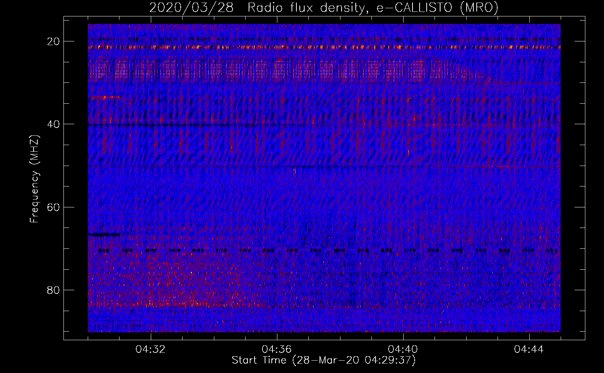Click the 'Start Time (28-Mar-20 04:29:37)' label
Screen dimensions: 604x373
coord(324,360)
